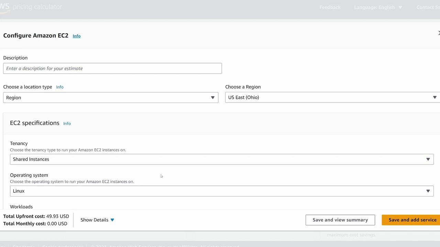Click Save and view summary button
Screen dimensions: 440x247
point(340,220)
